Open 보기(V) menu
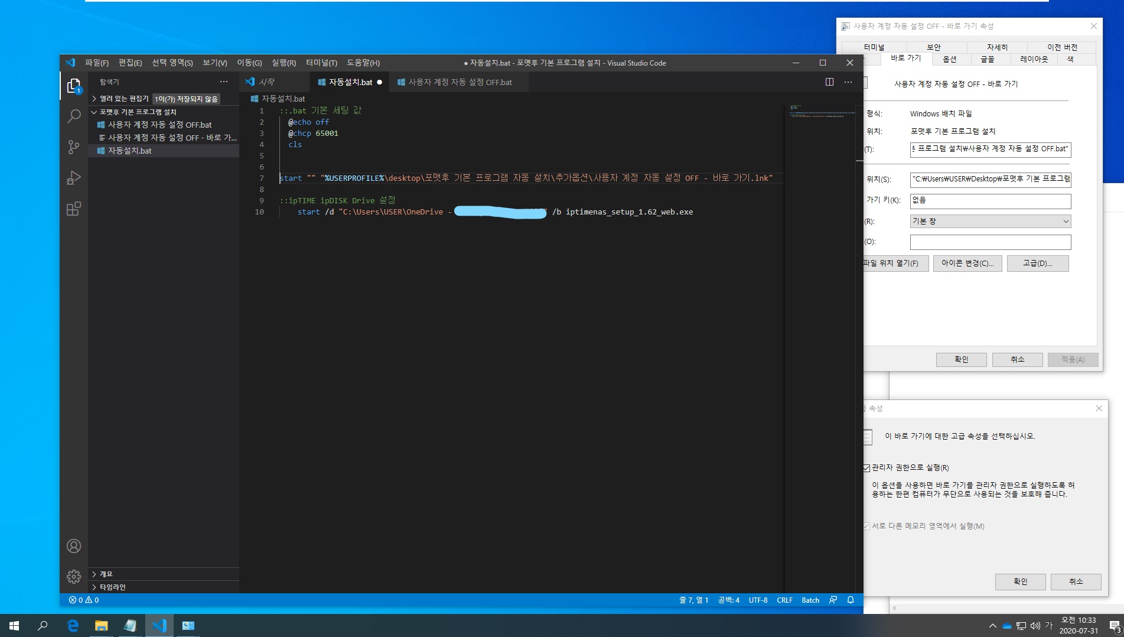The width and height of the screenshot is (1124, 637). (215, 63)
